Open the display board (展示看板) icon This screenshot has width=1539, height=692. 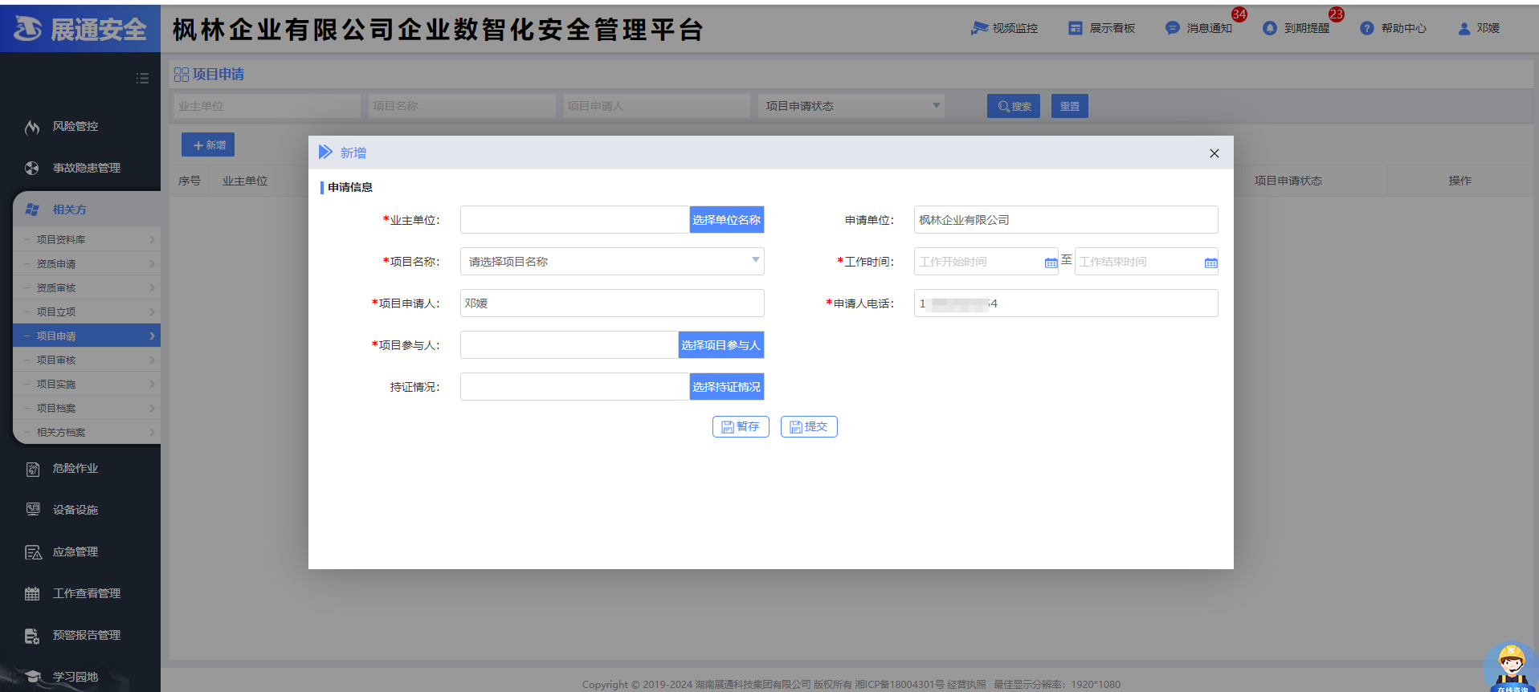coord(1075,28)
